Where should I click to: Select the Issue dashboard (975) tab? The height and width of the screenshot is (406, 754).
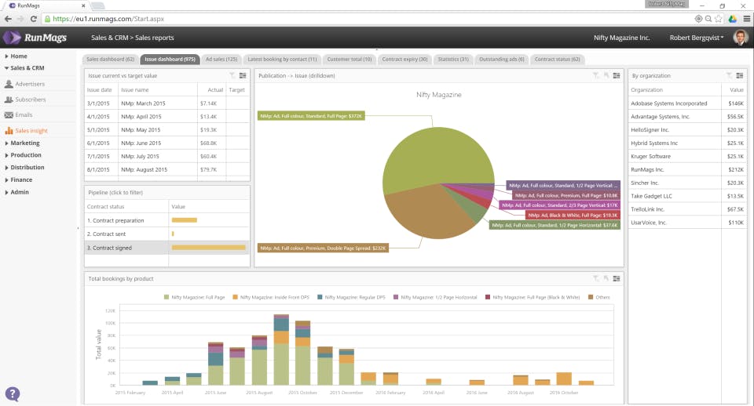pyautogui.click(x=170, y=59)
